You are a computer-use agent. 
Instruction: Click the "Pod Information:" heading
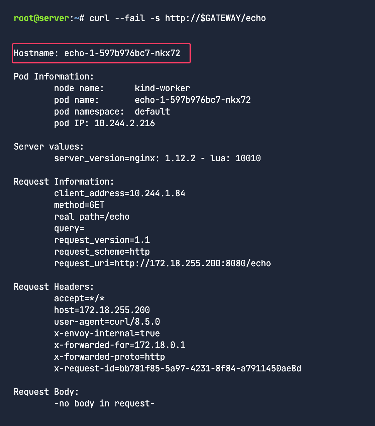pyautogui.click(x=54, y=76)
